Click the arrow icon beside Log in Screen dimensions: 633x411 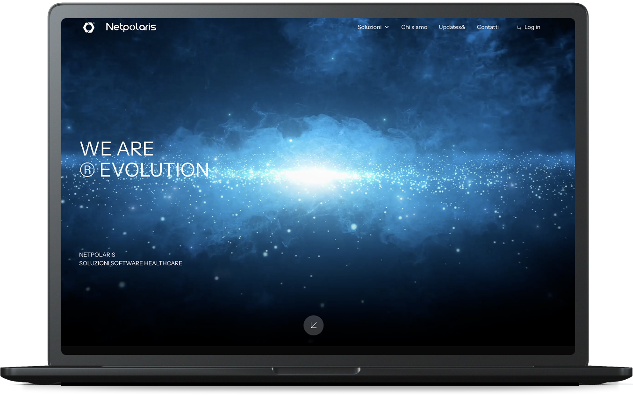(x=519, y=28)
